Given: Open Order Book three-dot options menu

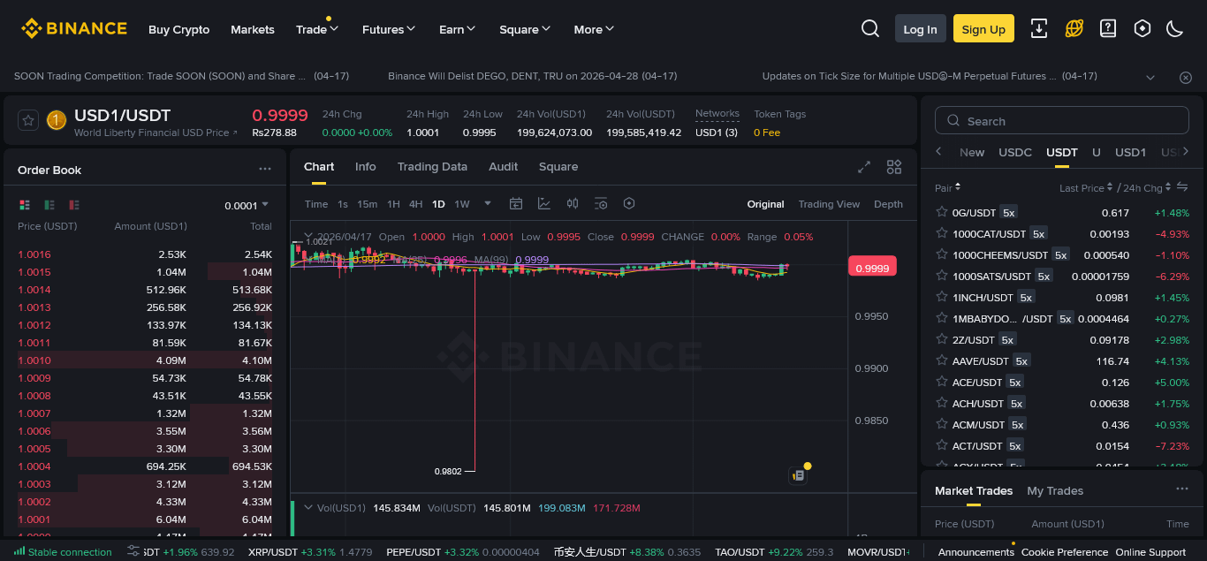Looking at the screenshot, I should click(x=265, y=169).
